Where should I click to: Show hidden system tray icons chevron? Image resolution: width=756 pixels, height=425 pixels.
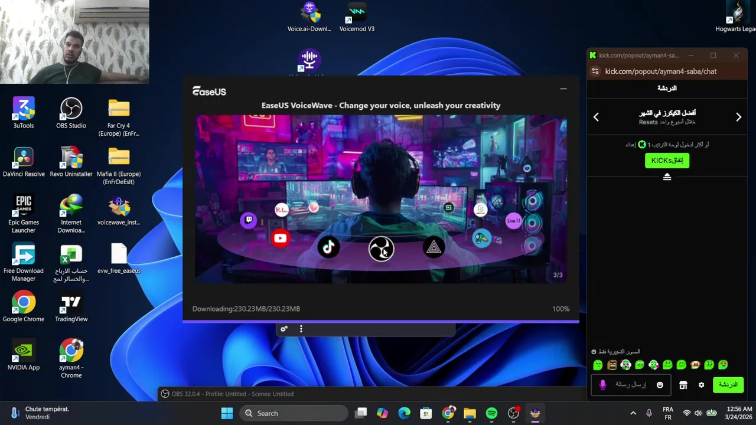(x=633, y=413)
